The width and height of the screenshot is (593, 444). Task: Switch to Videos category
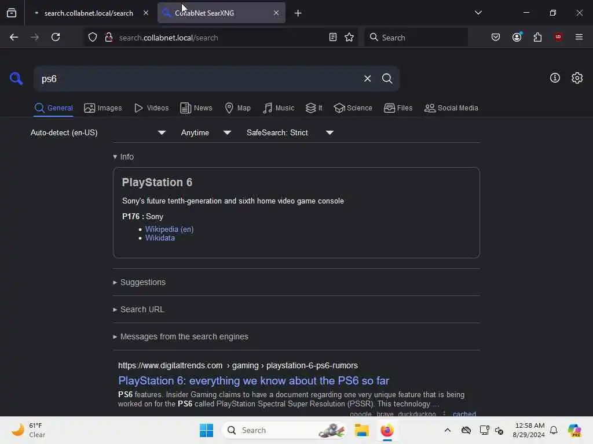point(151,108)
